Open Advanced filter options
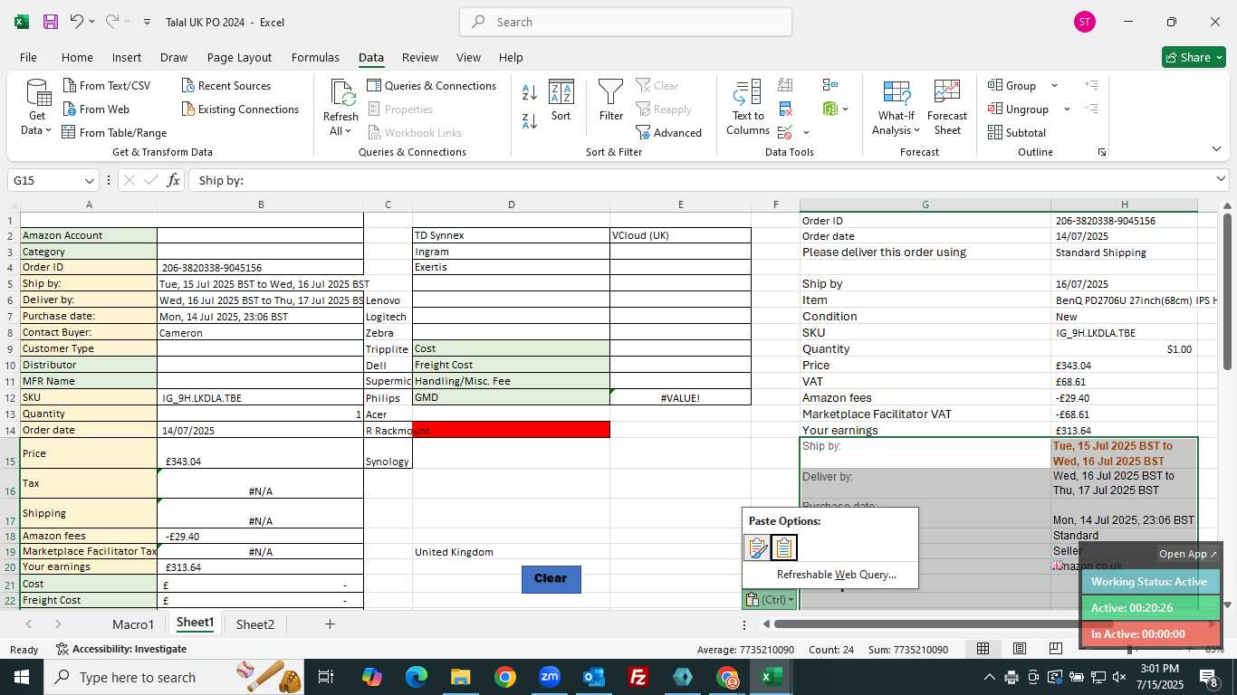The image size is (1237, 695). (669, 133)
